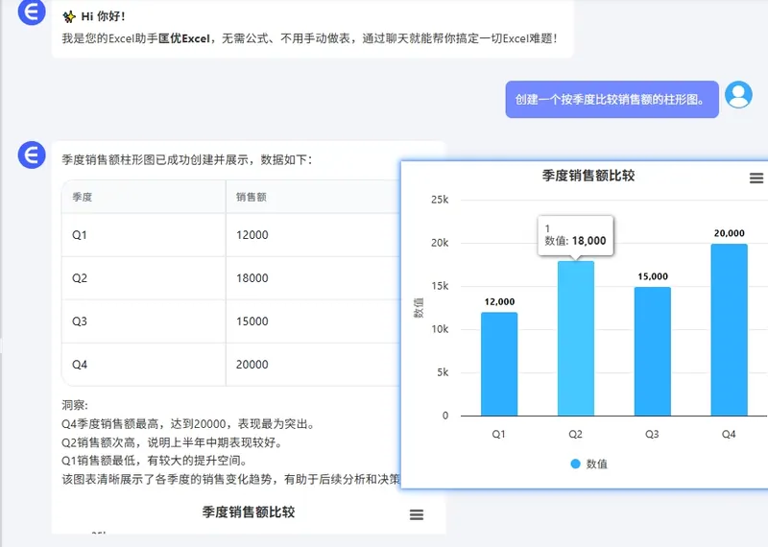
Task: Select the Q1 cell in table
Action: 143,235
